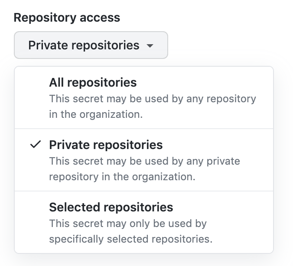
Task: Click "in the organization." under All repositories
Action: click(x=96, y=115)
